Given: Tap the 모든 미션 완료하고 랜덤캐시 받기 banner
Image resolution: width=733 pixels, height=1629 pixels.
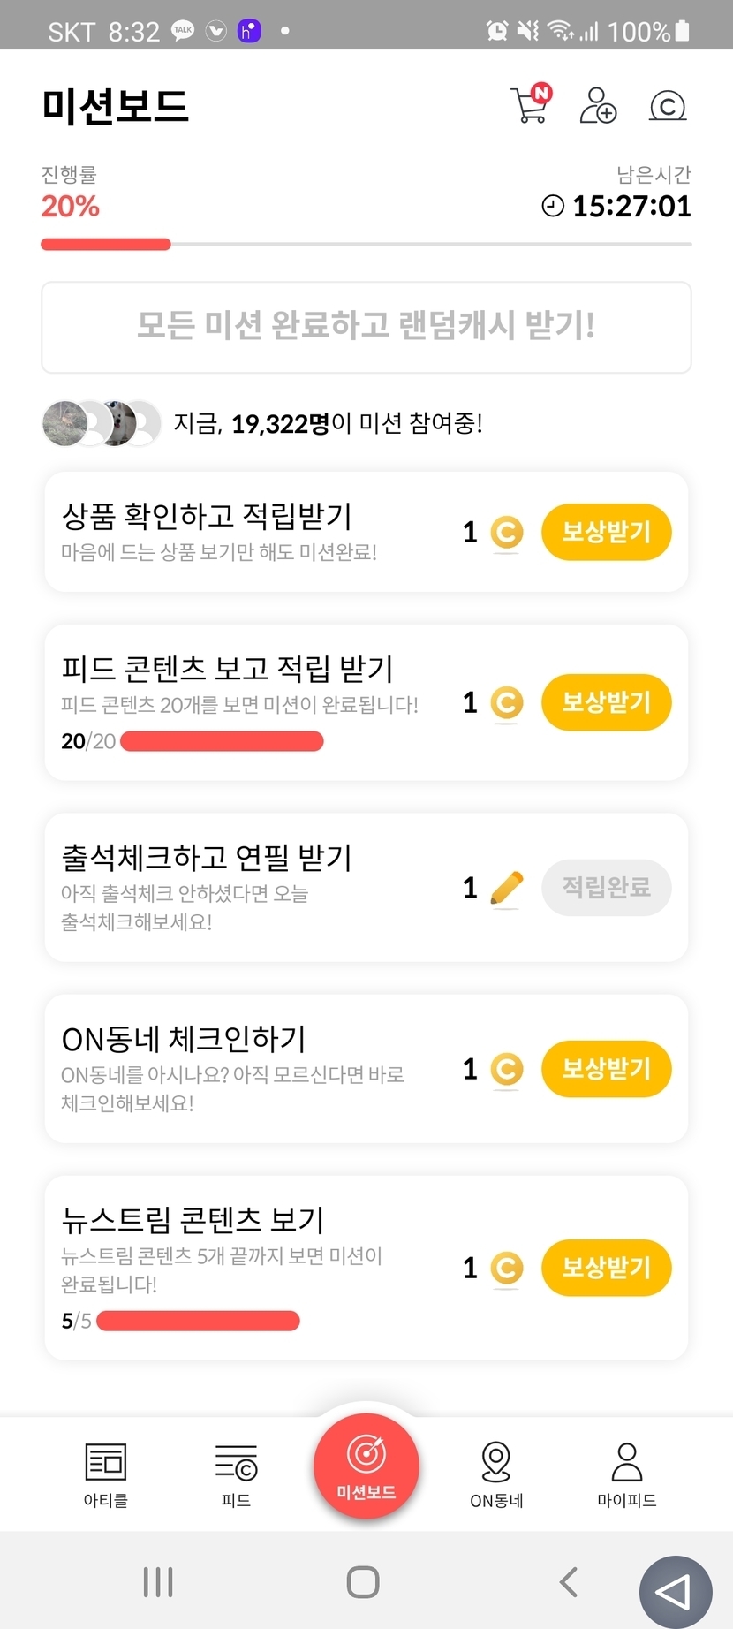Looking at the screenshot, I should click(366, 327).
